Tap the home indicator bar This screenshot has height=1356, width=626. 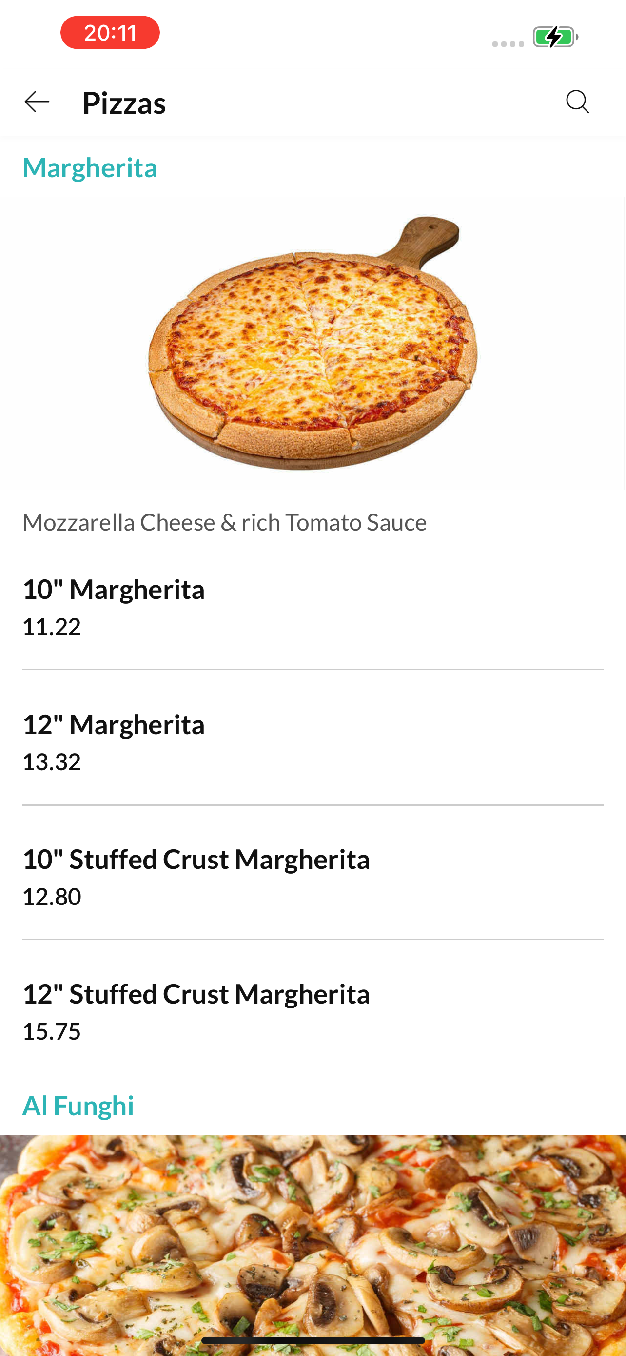click(313, 1340)
